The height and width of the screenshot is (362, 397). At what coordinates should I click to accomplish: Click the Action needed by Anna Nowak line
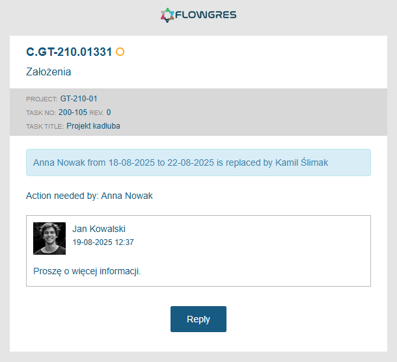coord(89,196)
